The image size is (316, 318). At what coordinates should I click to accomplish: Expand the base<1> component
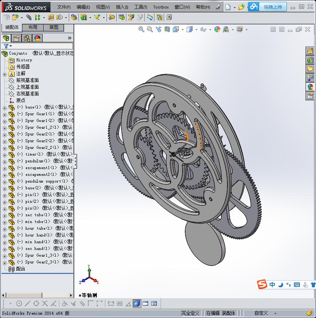click(x=4, y=108)
